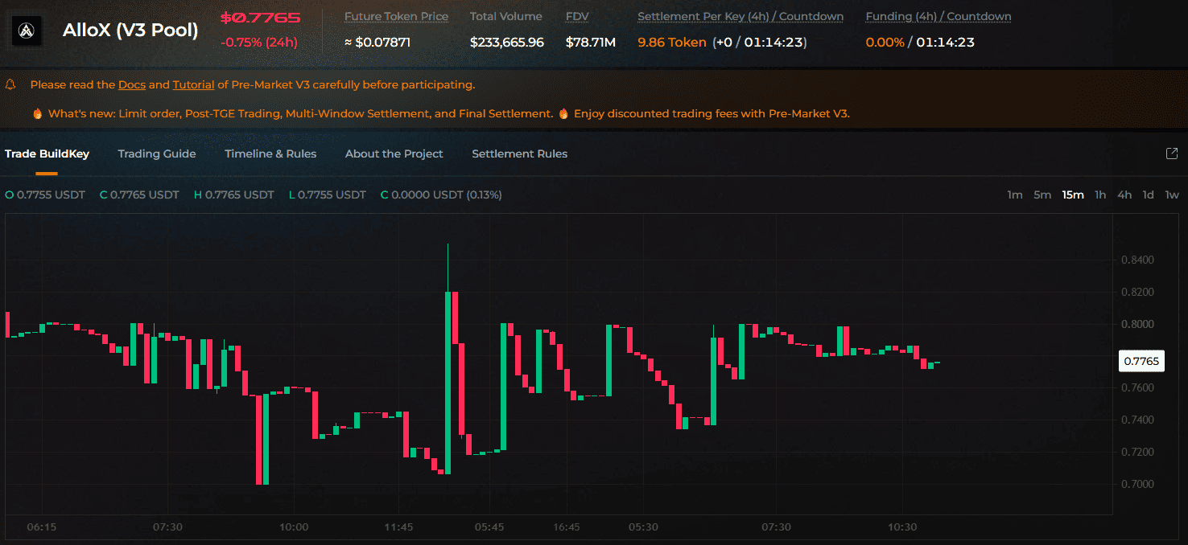1188x545 pixels.
Task: Click the 10:30 time axis label
Action: (x=902, y=527)
